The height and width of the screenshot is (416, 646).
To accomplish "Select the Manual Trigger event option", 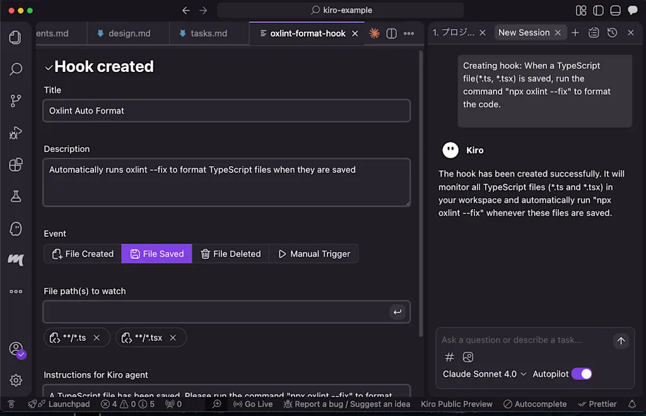I will pos(314,254).
